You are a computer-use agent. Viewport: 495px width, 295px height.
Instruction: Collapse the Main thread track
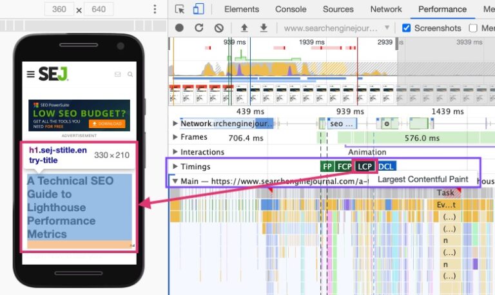[x=175, y=181]
